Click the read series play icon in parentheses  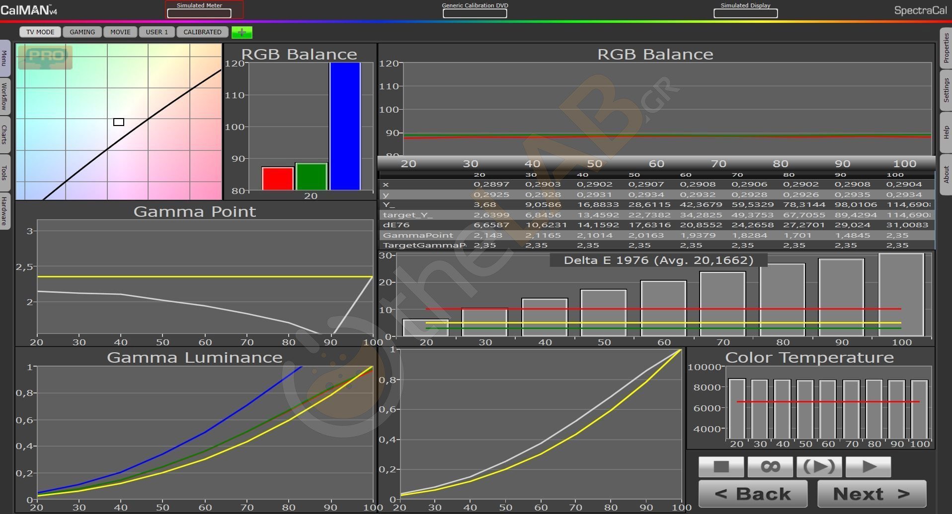[x=819, y=467]
